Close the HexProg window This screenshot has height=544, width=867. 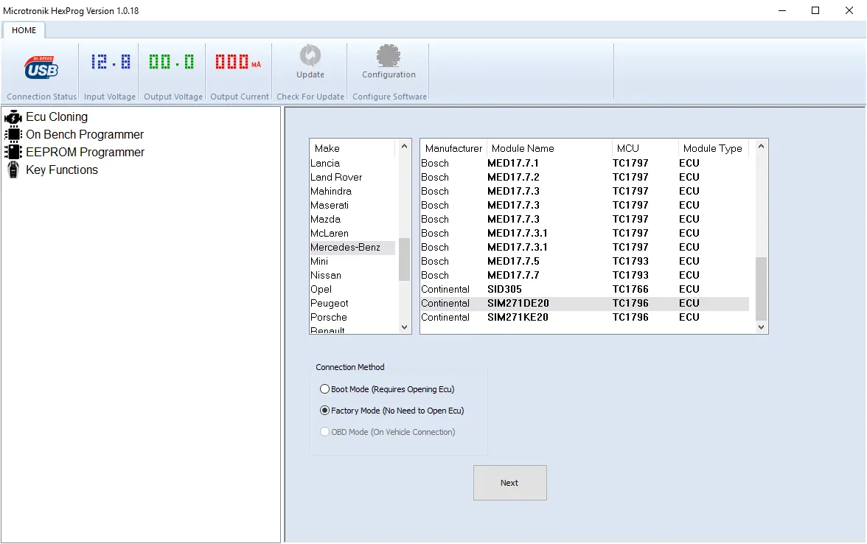point(849,10)
